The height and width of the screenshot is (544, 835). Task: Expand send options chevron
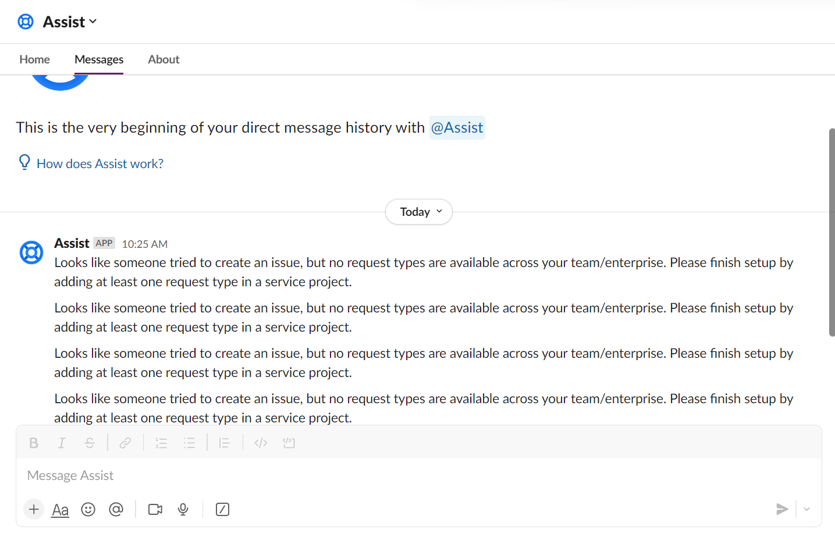point(806,510)
